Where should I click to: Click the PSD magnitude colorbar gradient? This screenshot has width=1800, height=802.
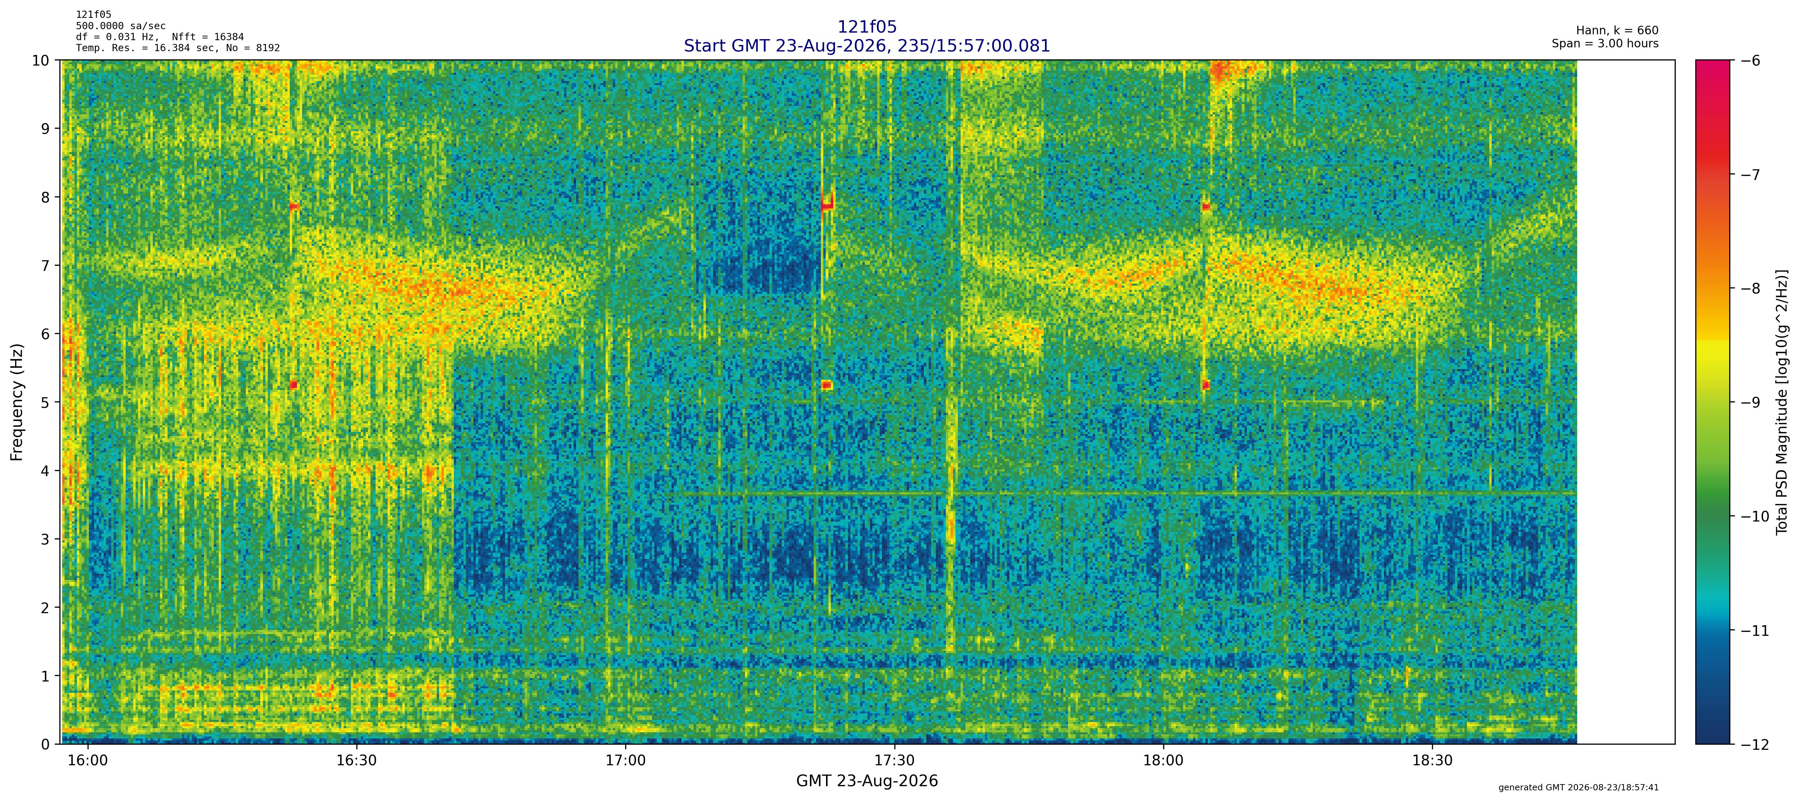coord(1713,402)
